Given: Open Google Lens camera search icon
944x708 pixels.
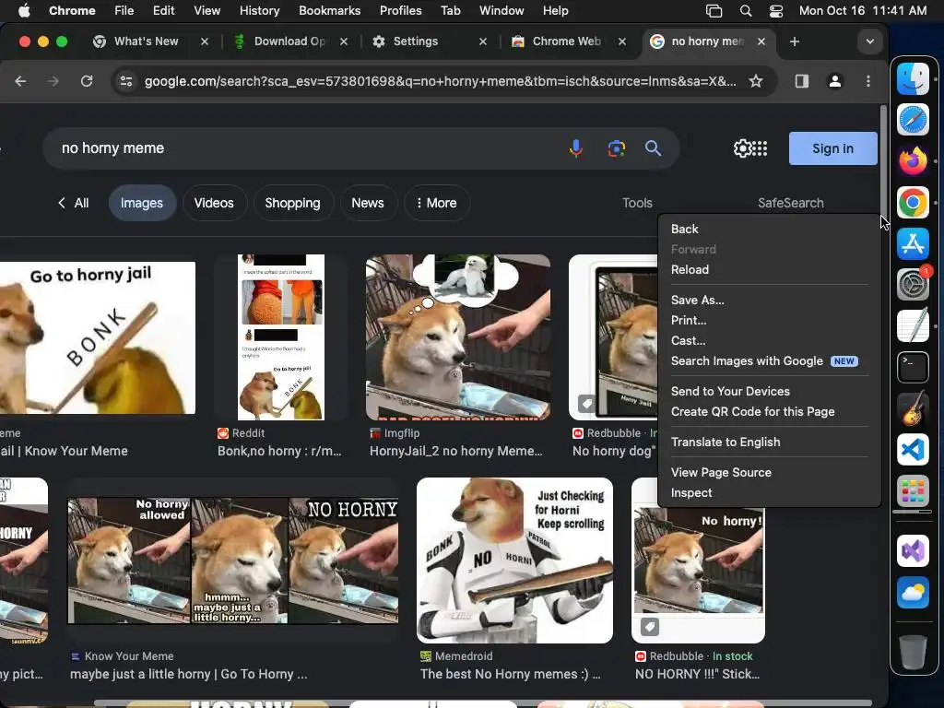Looking at the screenshot, I should point(617,148).
